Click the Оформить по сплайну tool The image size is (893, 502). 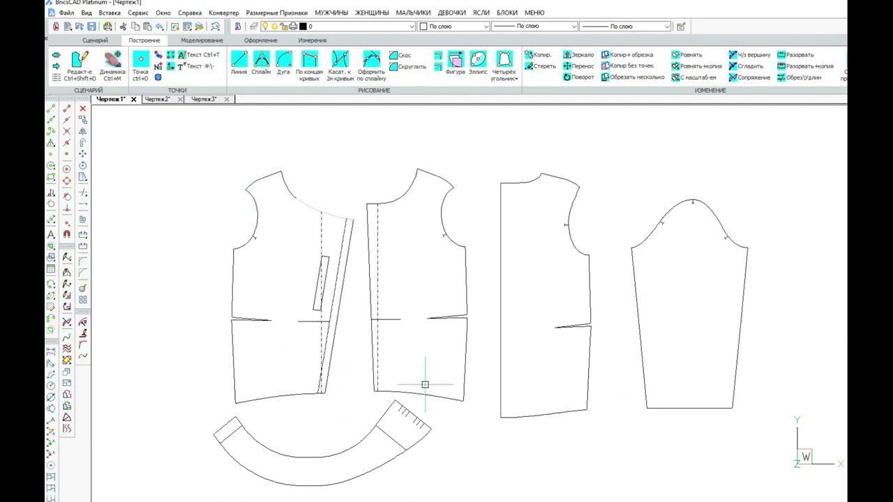[x=371, y=66]
